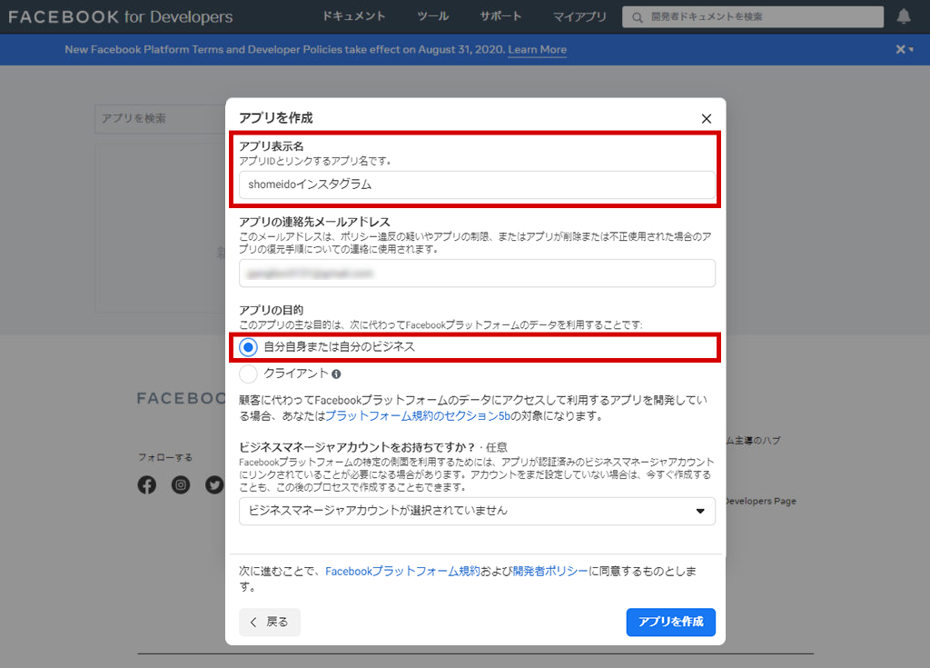
Task: Expand the ビジネスマネージャアカウント dropdown
Action: (x=477, y=511)
